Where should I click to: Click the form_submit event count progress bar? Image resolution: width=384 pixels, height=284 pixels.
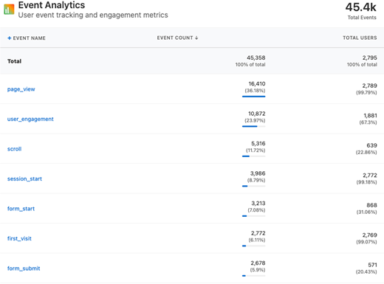[x=253, y=276]
